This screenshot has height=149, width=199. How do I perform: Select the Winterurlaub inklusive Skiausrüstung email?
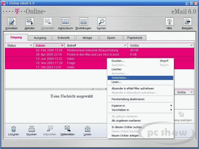tap(99, 50)
